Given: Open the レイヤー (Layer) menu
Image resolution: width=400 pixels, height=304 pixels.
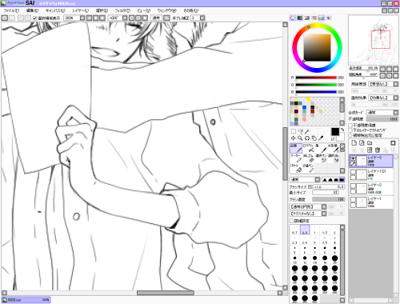Looking at the screenshot, I should tap(81, 10).
